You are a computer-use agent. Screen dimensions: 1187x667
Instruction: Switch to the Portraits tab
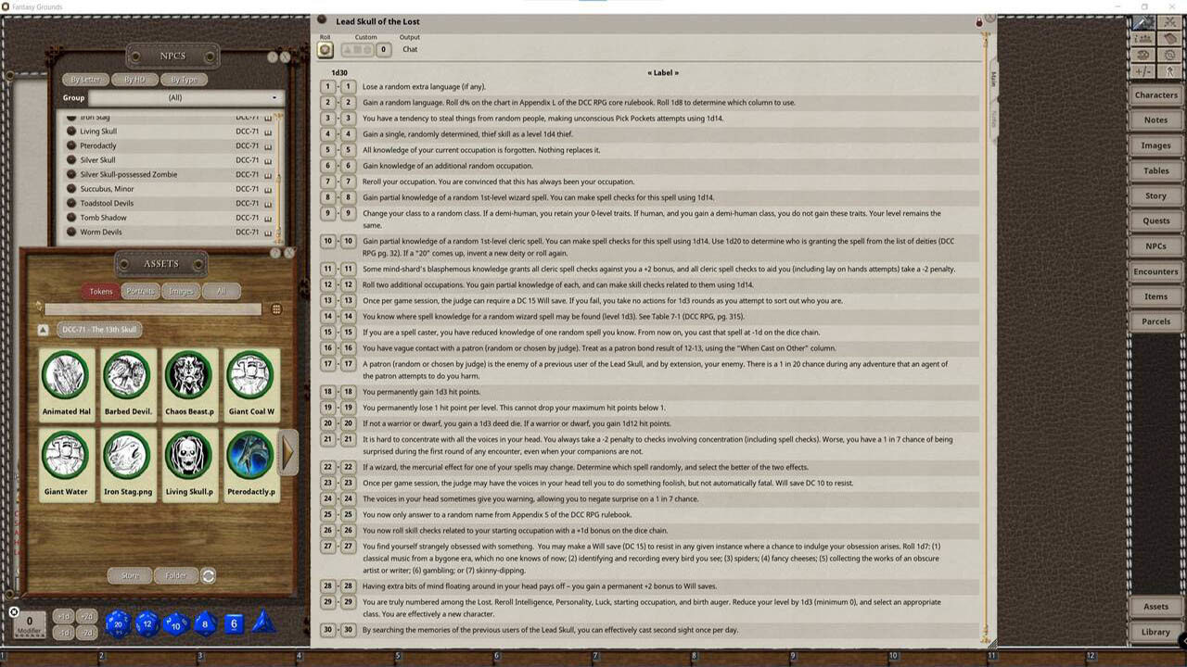pyautogui.click(x=142, y=291)
